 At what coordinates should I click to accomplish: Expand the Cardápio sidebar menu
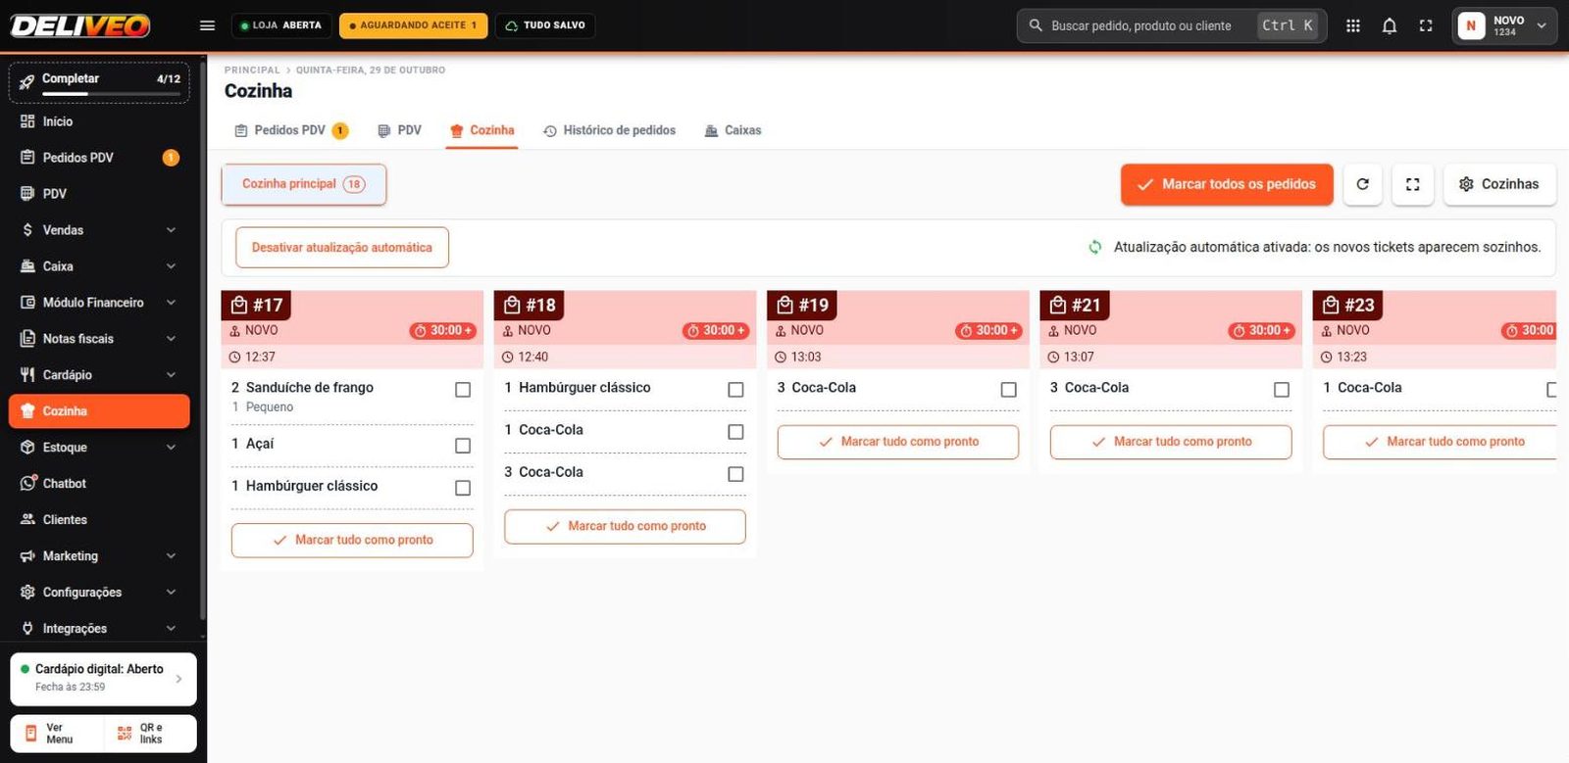pyautogui.click(x=99, y=375)
